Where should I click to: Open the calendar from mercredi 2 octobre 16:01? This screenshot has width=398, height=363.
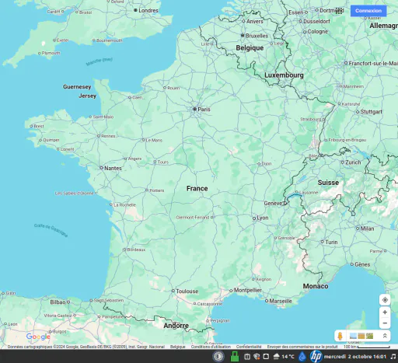354,357
